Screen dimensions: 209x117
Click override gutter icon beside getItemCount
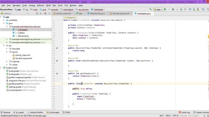[x=57, y=73]
